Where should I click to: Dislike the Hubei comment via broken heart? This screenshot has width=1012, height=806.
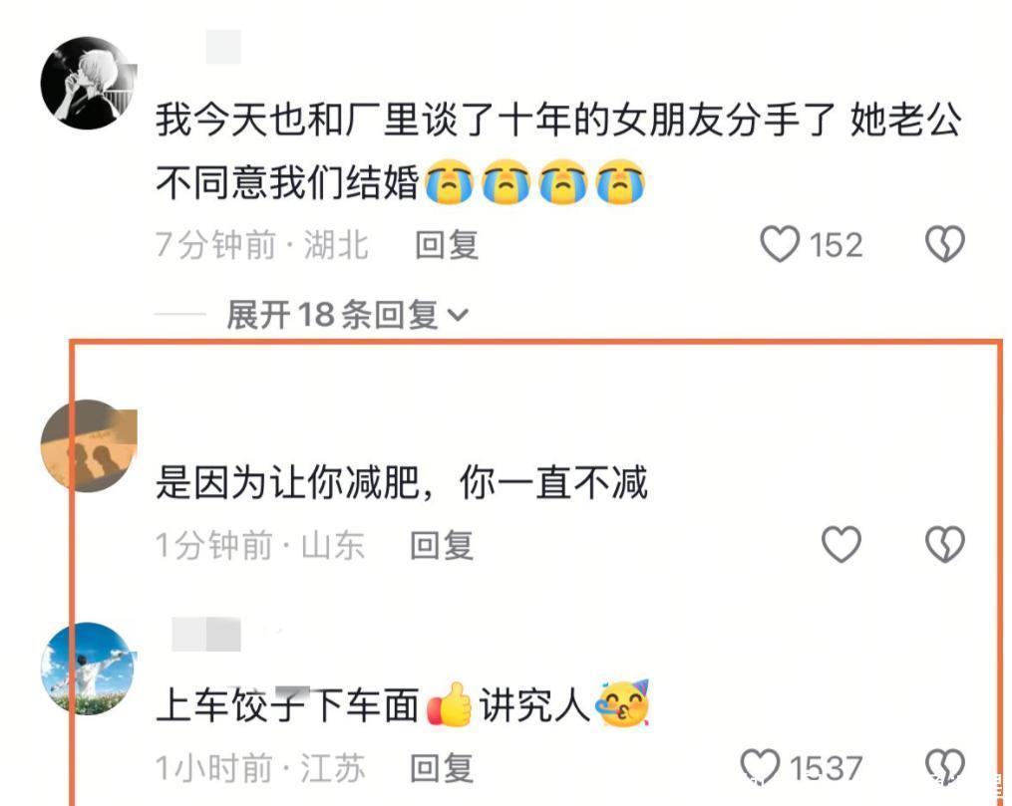[945, 244]
